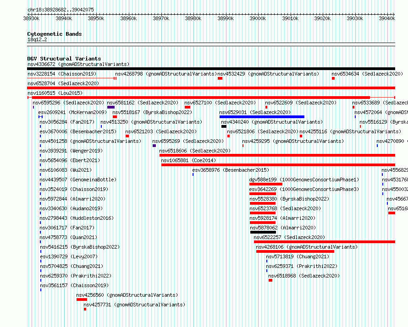Click esv3670006 (Besenbacher2015) label
Screen dimensions: 408x327
[x=78, y=131]
